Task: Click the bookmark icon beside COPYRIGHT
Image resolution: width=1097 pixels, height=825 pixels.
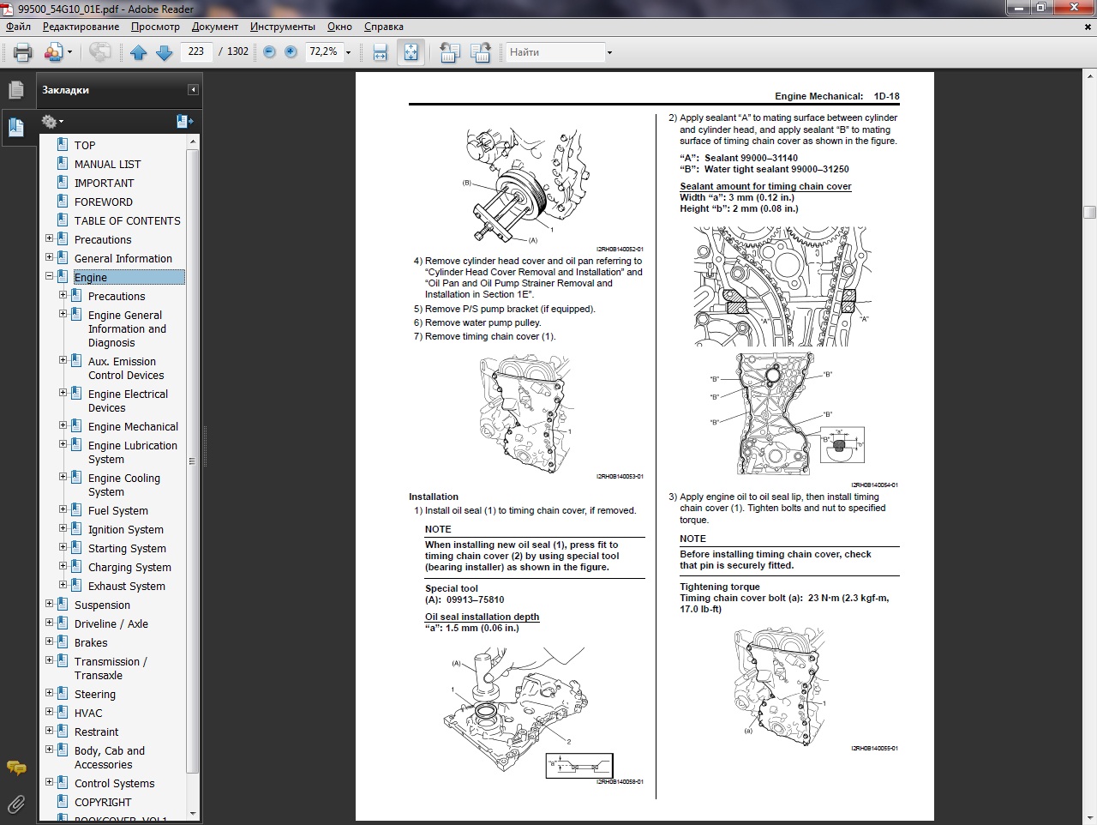Action: click(x=63, y=801)
